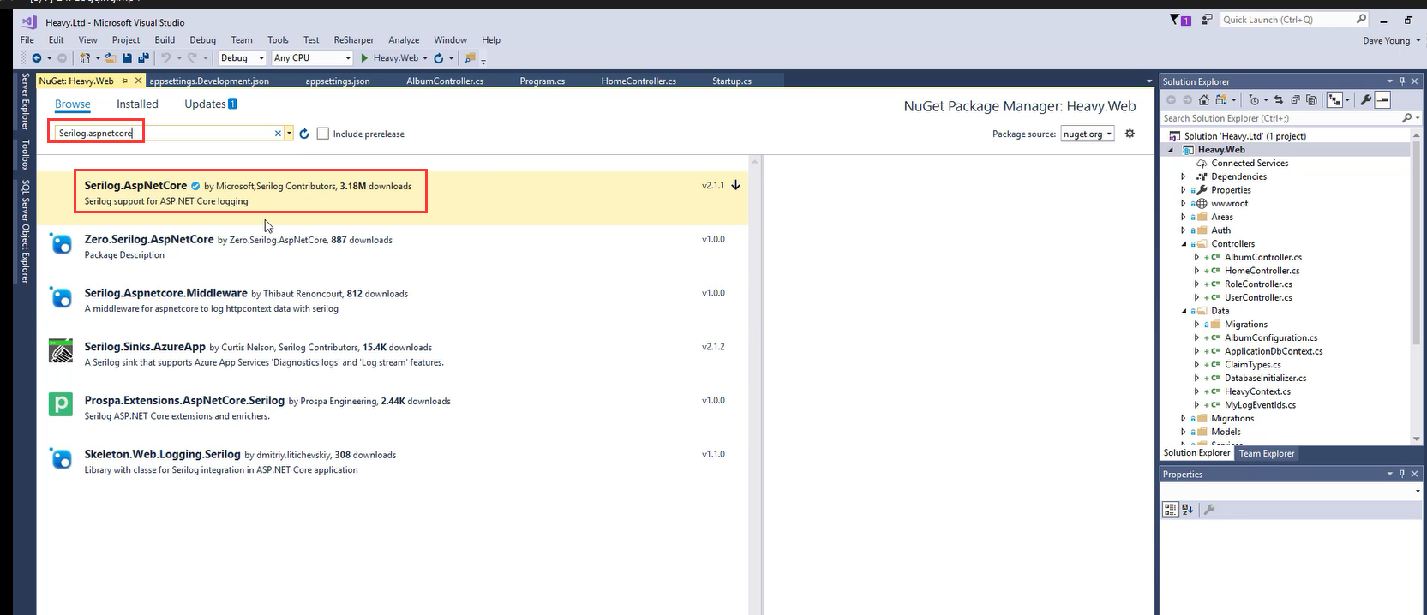Select the Serilog.AspNetCore package title
The height and width of the screenshot is (615, 1427).
tap(135, 186)
